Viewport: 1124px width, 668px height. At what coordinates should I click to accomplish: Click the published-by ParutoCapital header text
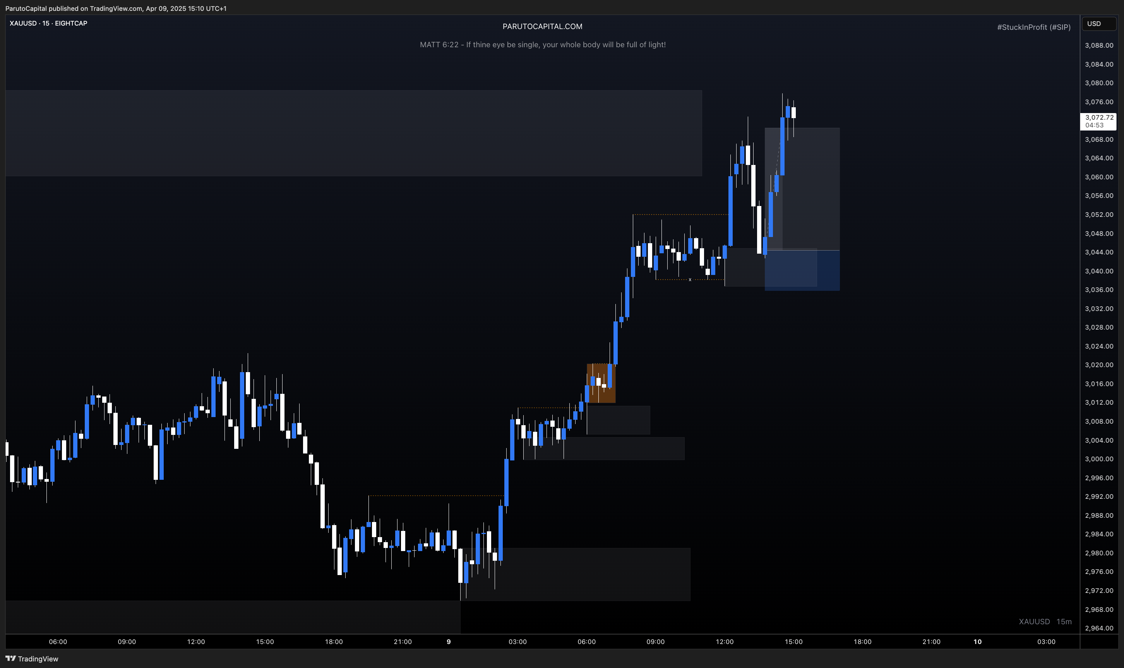pos(116,9)
